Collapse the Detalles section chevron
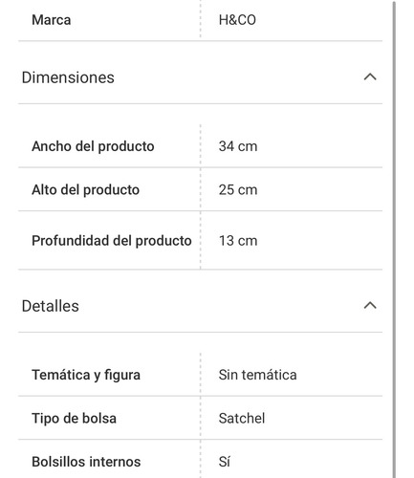Viewport: 414px width, 478px height. 370,306
